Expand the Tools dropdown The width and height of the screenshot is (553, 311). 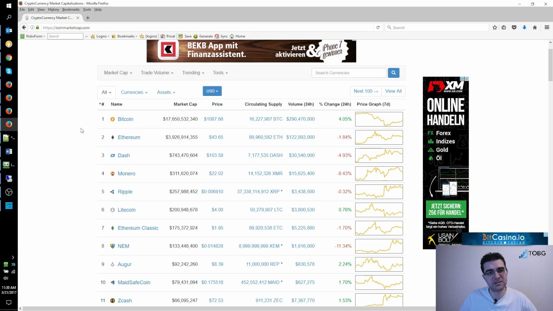click(x=220, y=73)
